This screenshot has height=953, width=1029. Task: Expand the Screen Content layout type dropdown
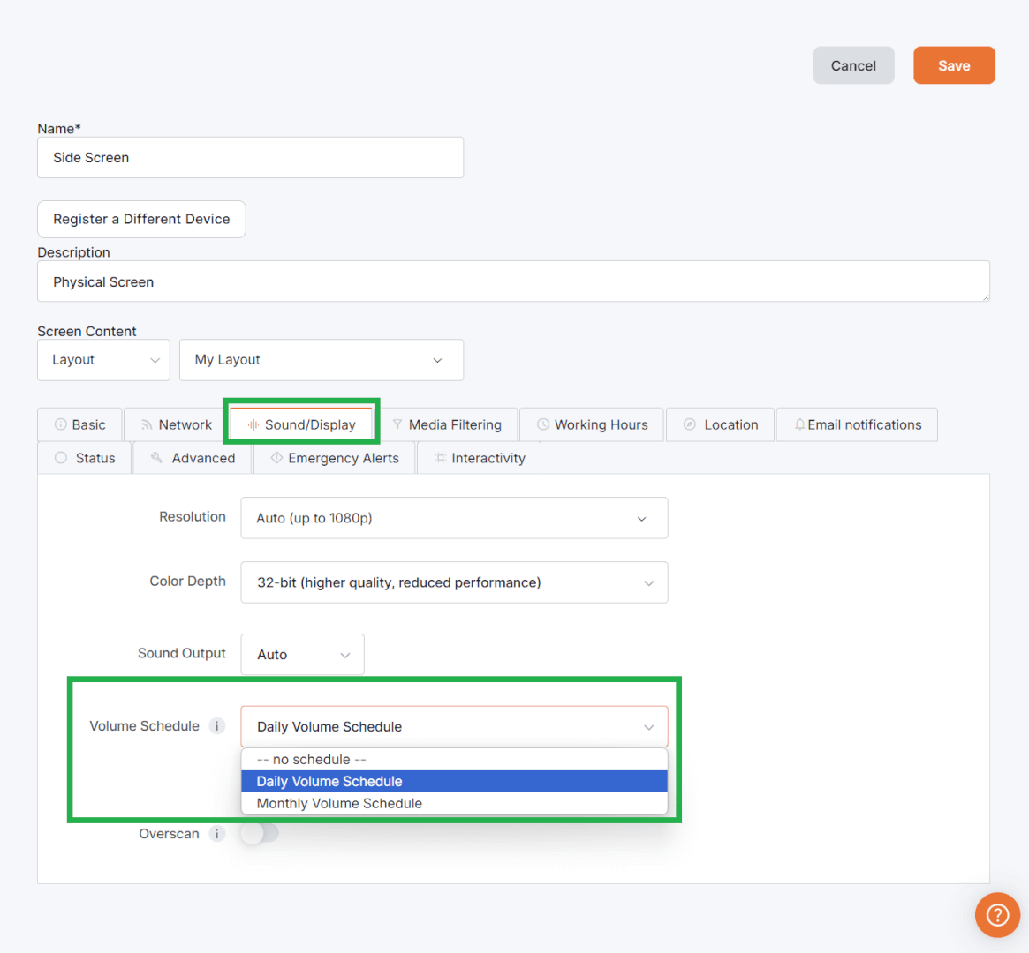coord(103,359)
